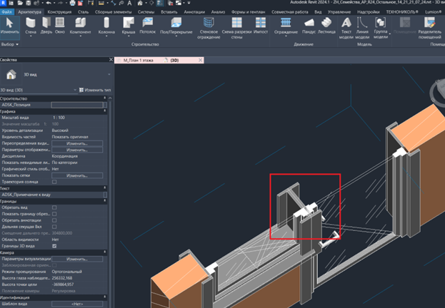Click Изменить for Параметры отображения
445x308 pixels.
pyautogui.click(x=77, y=150)
